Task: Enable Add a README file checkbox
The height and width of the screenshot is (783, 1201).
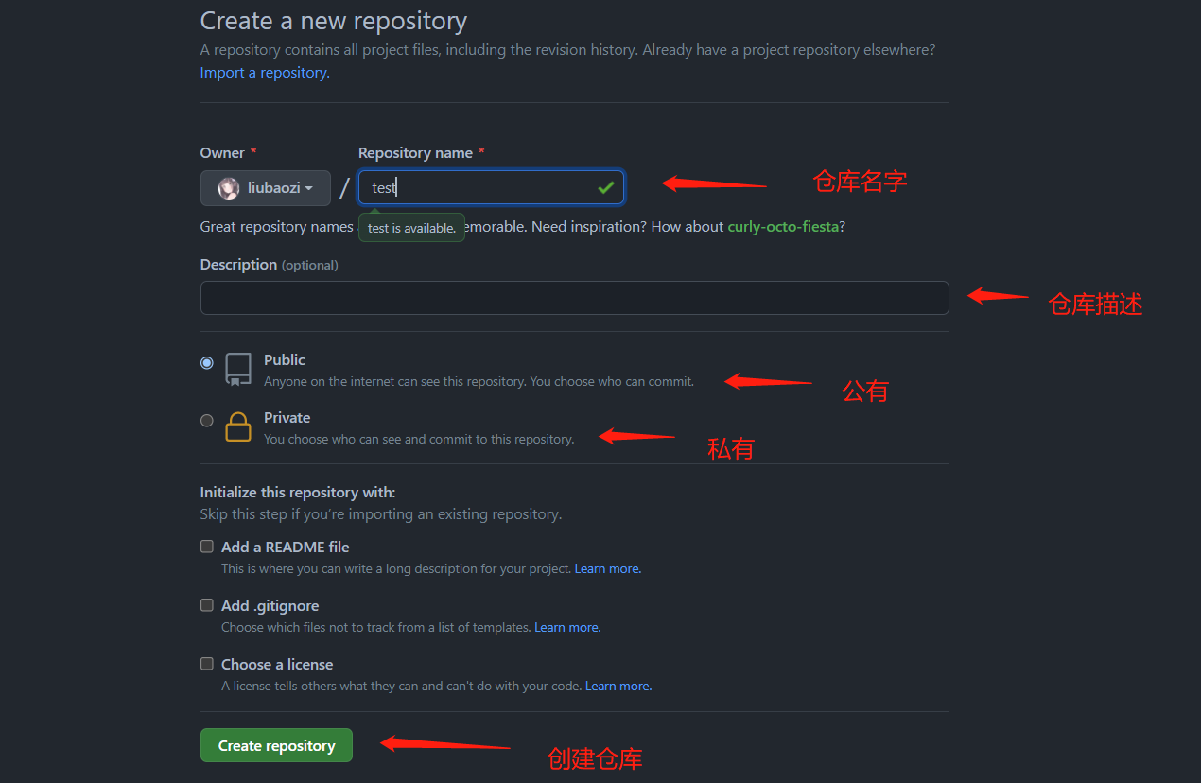Action: [x=207, y=547]
